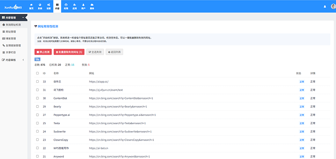The width and height of the screenshot is (336, 159).
Task: Click the 网址 column header
Action: 92,73
